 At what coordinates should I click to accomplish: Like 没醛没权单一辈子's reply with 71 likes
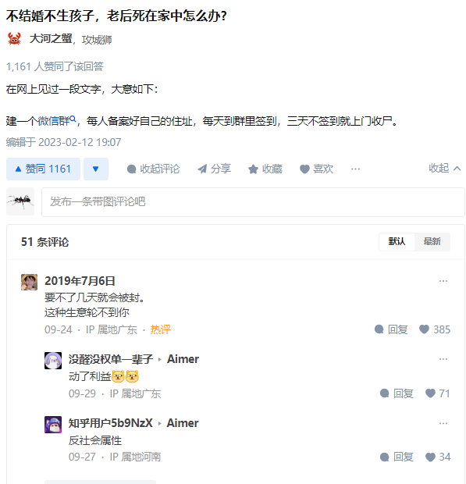pyautogui.click(x=438, y=393)
